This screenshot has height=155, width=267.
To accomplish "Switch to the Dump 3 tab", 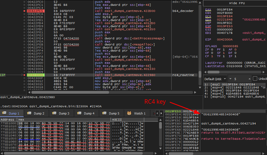I will (x=61, y=113).
